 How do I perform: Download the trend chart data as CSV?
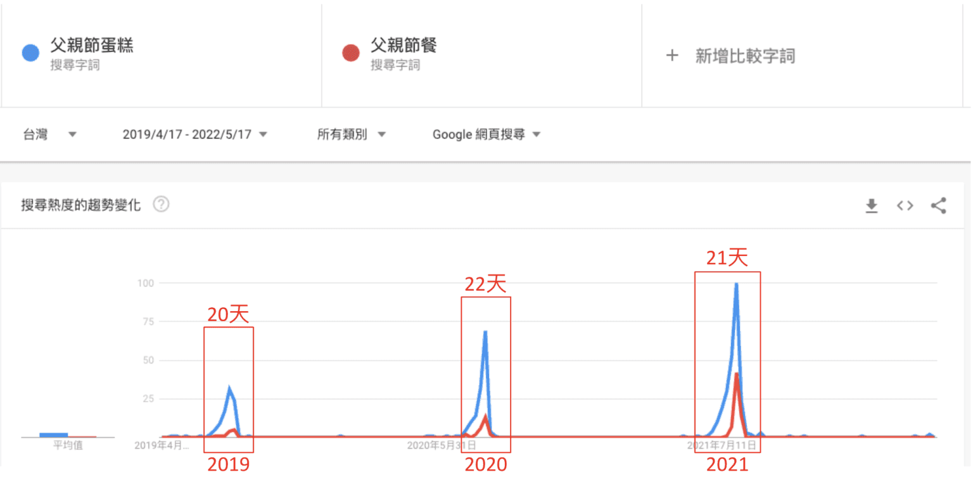pyautogui.click(x=872, y=206)
